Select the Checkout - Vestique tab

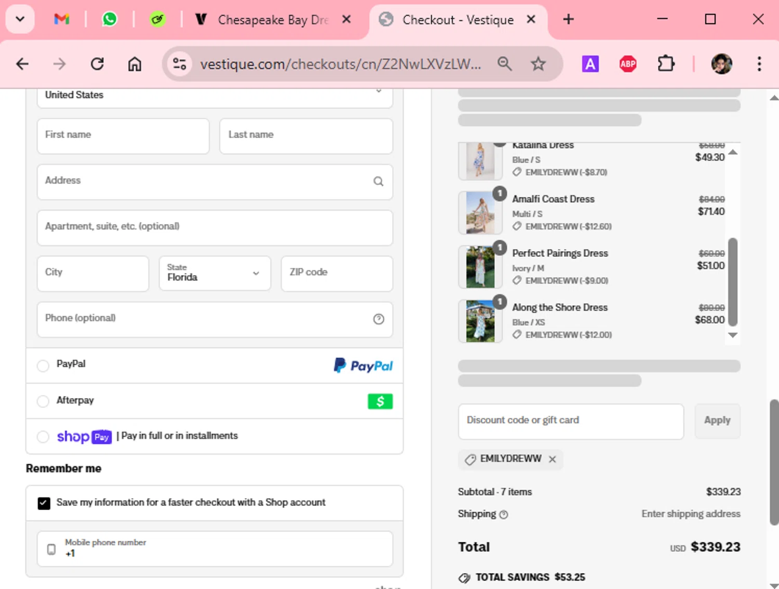coord(458,20)
